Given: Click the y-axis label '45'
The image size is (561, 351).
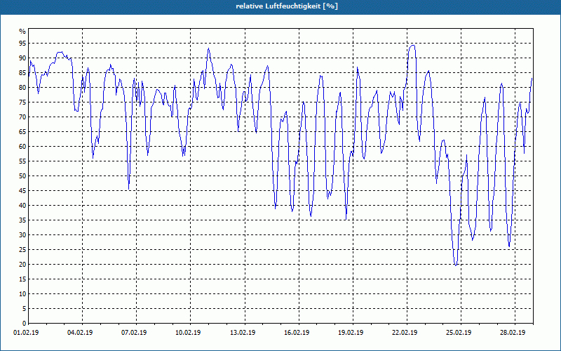Looking at the screenshot, I should point(22,190).
